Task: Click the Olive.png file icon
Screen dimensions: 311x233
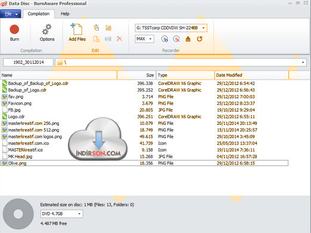Action: point(4,163)
